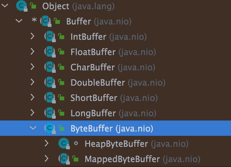Screen dimensions: 231x167
Task: Collapse the Object root node
Action: pyautogui.click(x=6, y=6)
